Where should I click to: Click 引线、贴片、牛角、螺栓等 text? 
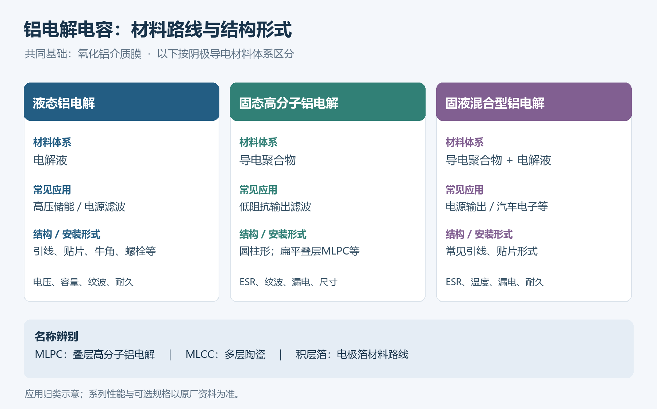95,251
